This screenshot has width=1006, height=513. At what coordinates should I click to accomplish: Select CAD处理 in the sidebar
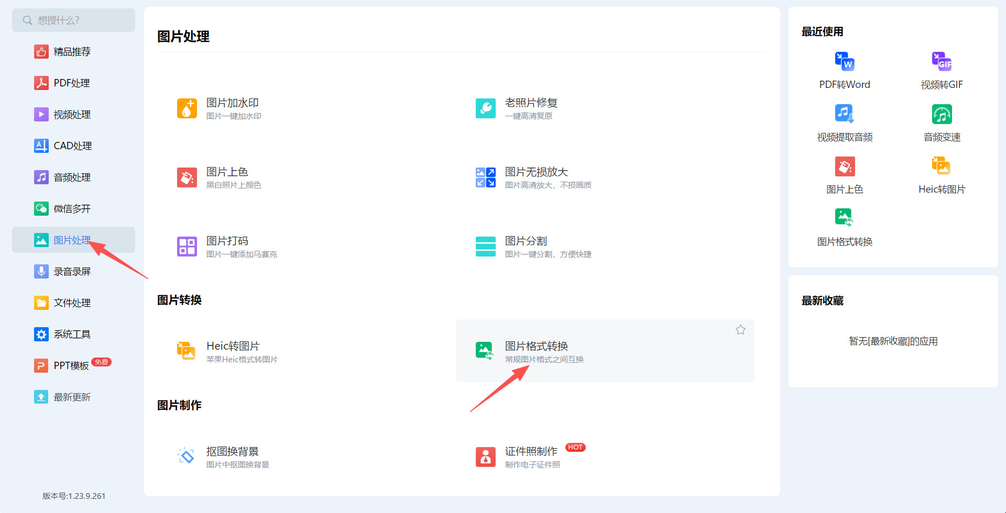pos(73,146)
